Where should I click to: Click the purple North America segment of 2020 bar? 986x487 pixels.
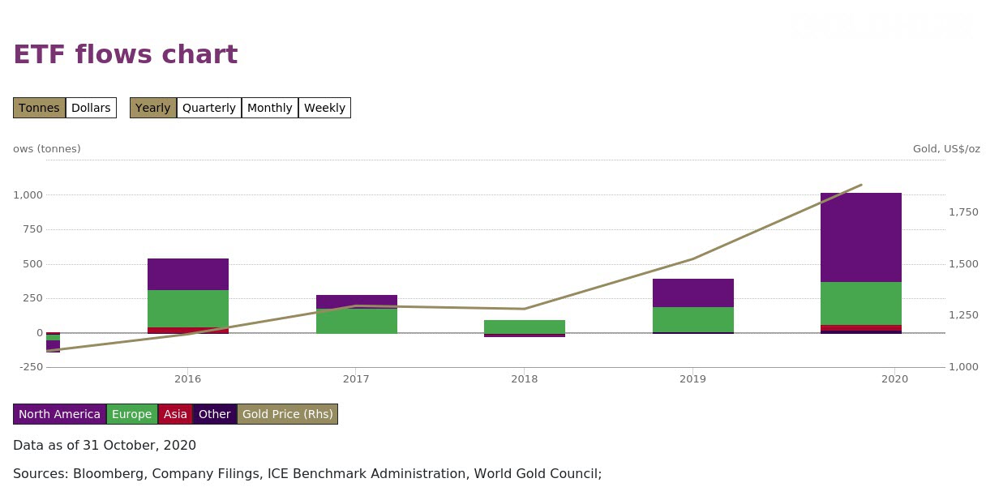pyautogui.click(x=860, y=237)
